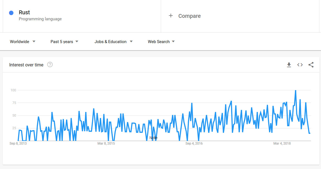Click the chart peak at value 100

pyautogui.click(x=295, y=90)
